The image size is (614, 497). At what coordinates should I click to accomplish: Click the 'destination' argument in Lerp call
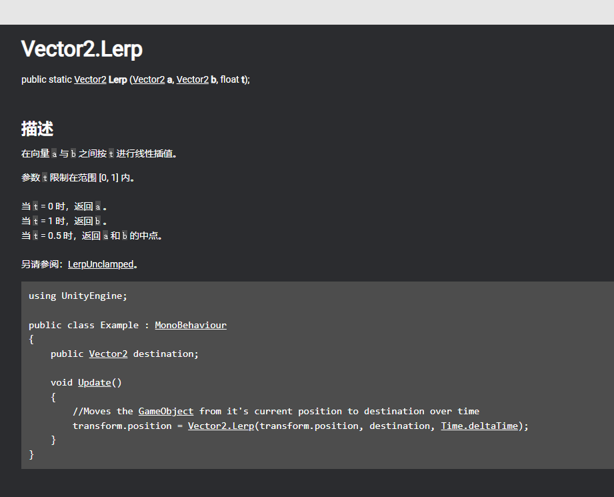399,426
